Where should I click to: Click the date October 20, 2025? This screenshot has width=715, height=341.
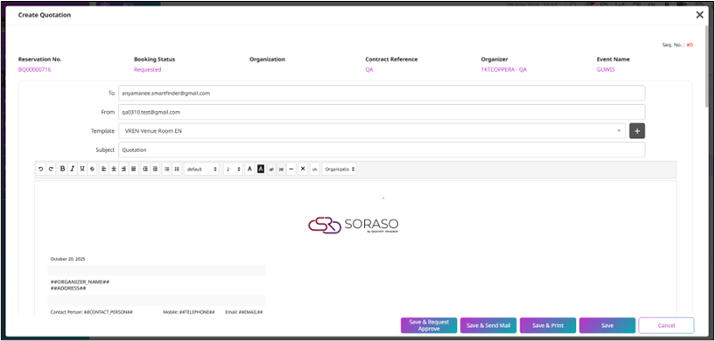pos(67,259)
